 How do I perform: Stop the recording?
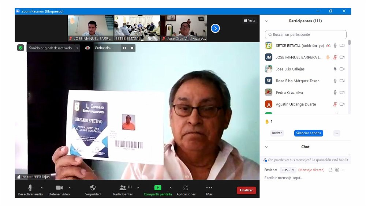pos(132,48)
